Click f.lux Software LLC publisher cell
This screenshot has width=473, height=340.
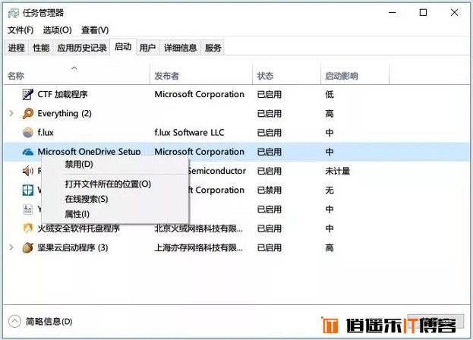click(x=189, y=133)
